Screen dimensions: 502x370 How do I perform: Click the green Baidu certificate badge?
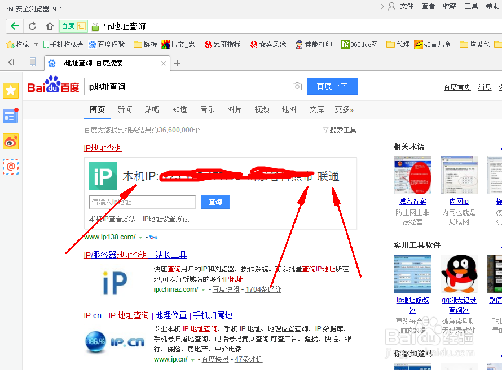coord(73,26)
